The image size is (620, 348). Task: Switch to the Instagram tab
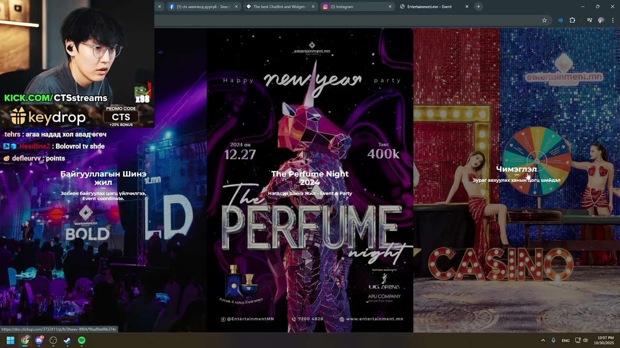coord(357,7)
